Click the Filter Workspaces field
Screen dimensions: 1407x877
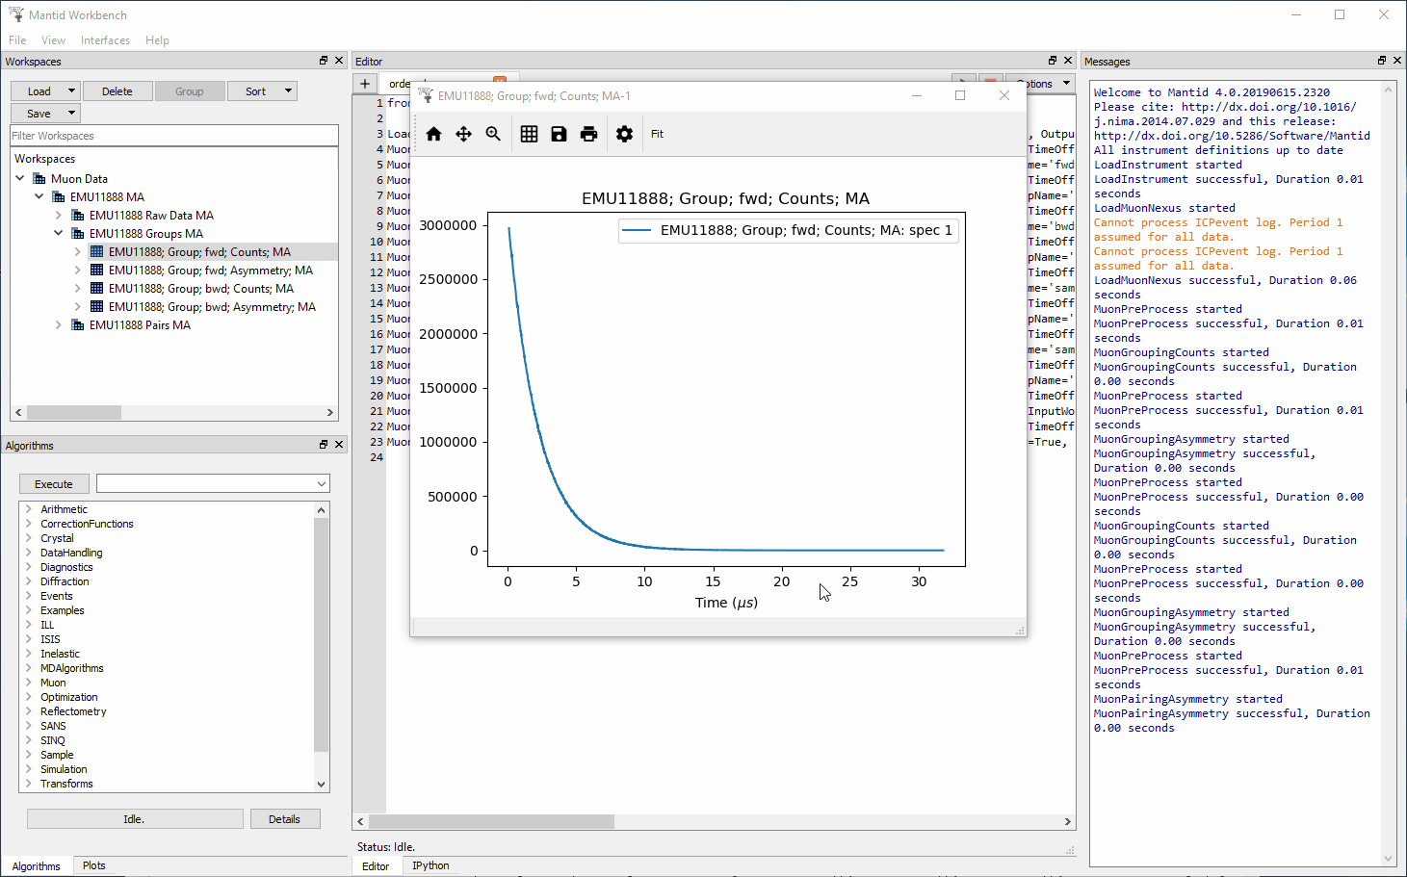click(x=174, y=136)
